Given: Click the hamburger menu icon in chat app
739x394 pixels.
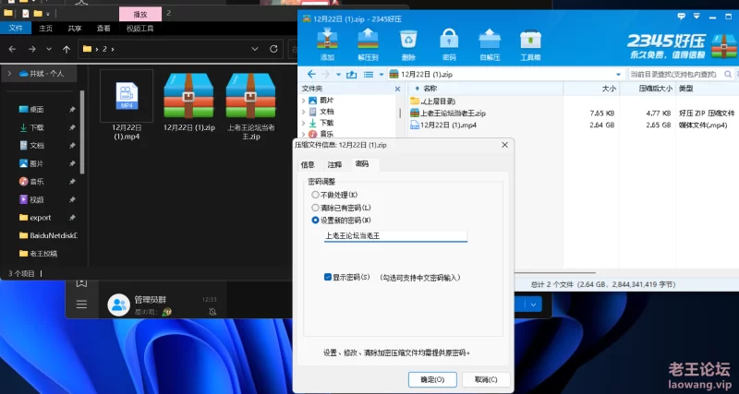Looking at the screenshot, I should pos(81,304).
